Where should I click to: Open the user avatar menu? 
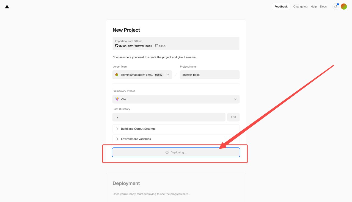pos(344,7)
